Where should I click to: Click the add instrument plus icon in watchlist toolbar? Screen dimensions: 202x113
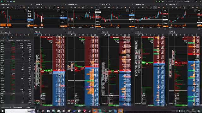click(4, 35)
